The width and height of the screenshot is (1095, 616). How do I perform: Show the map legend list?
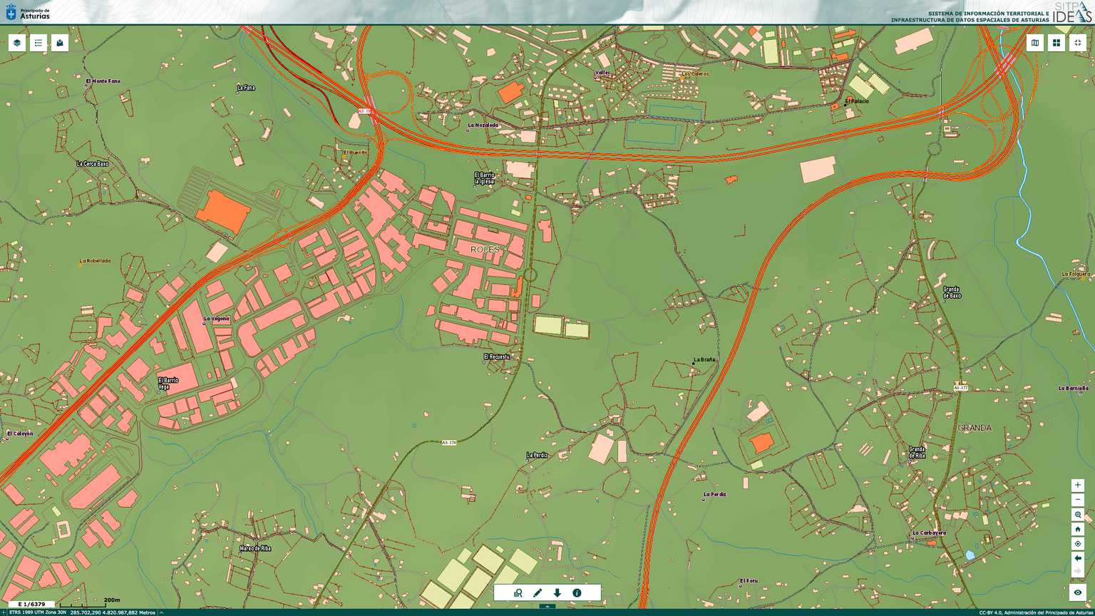[38, 43]
